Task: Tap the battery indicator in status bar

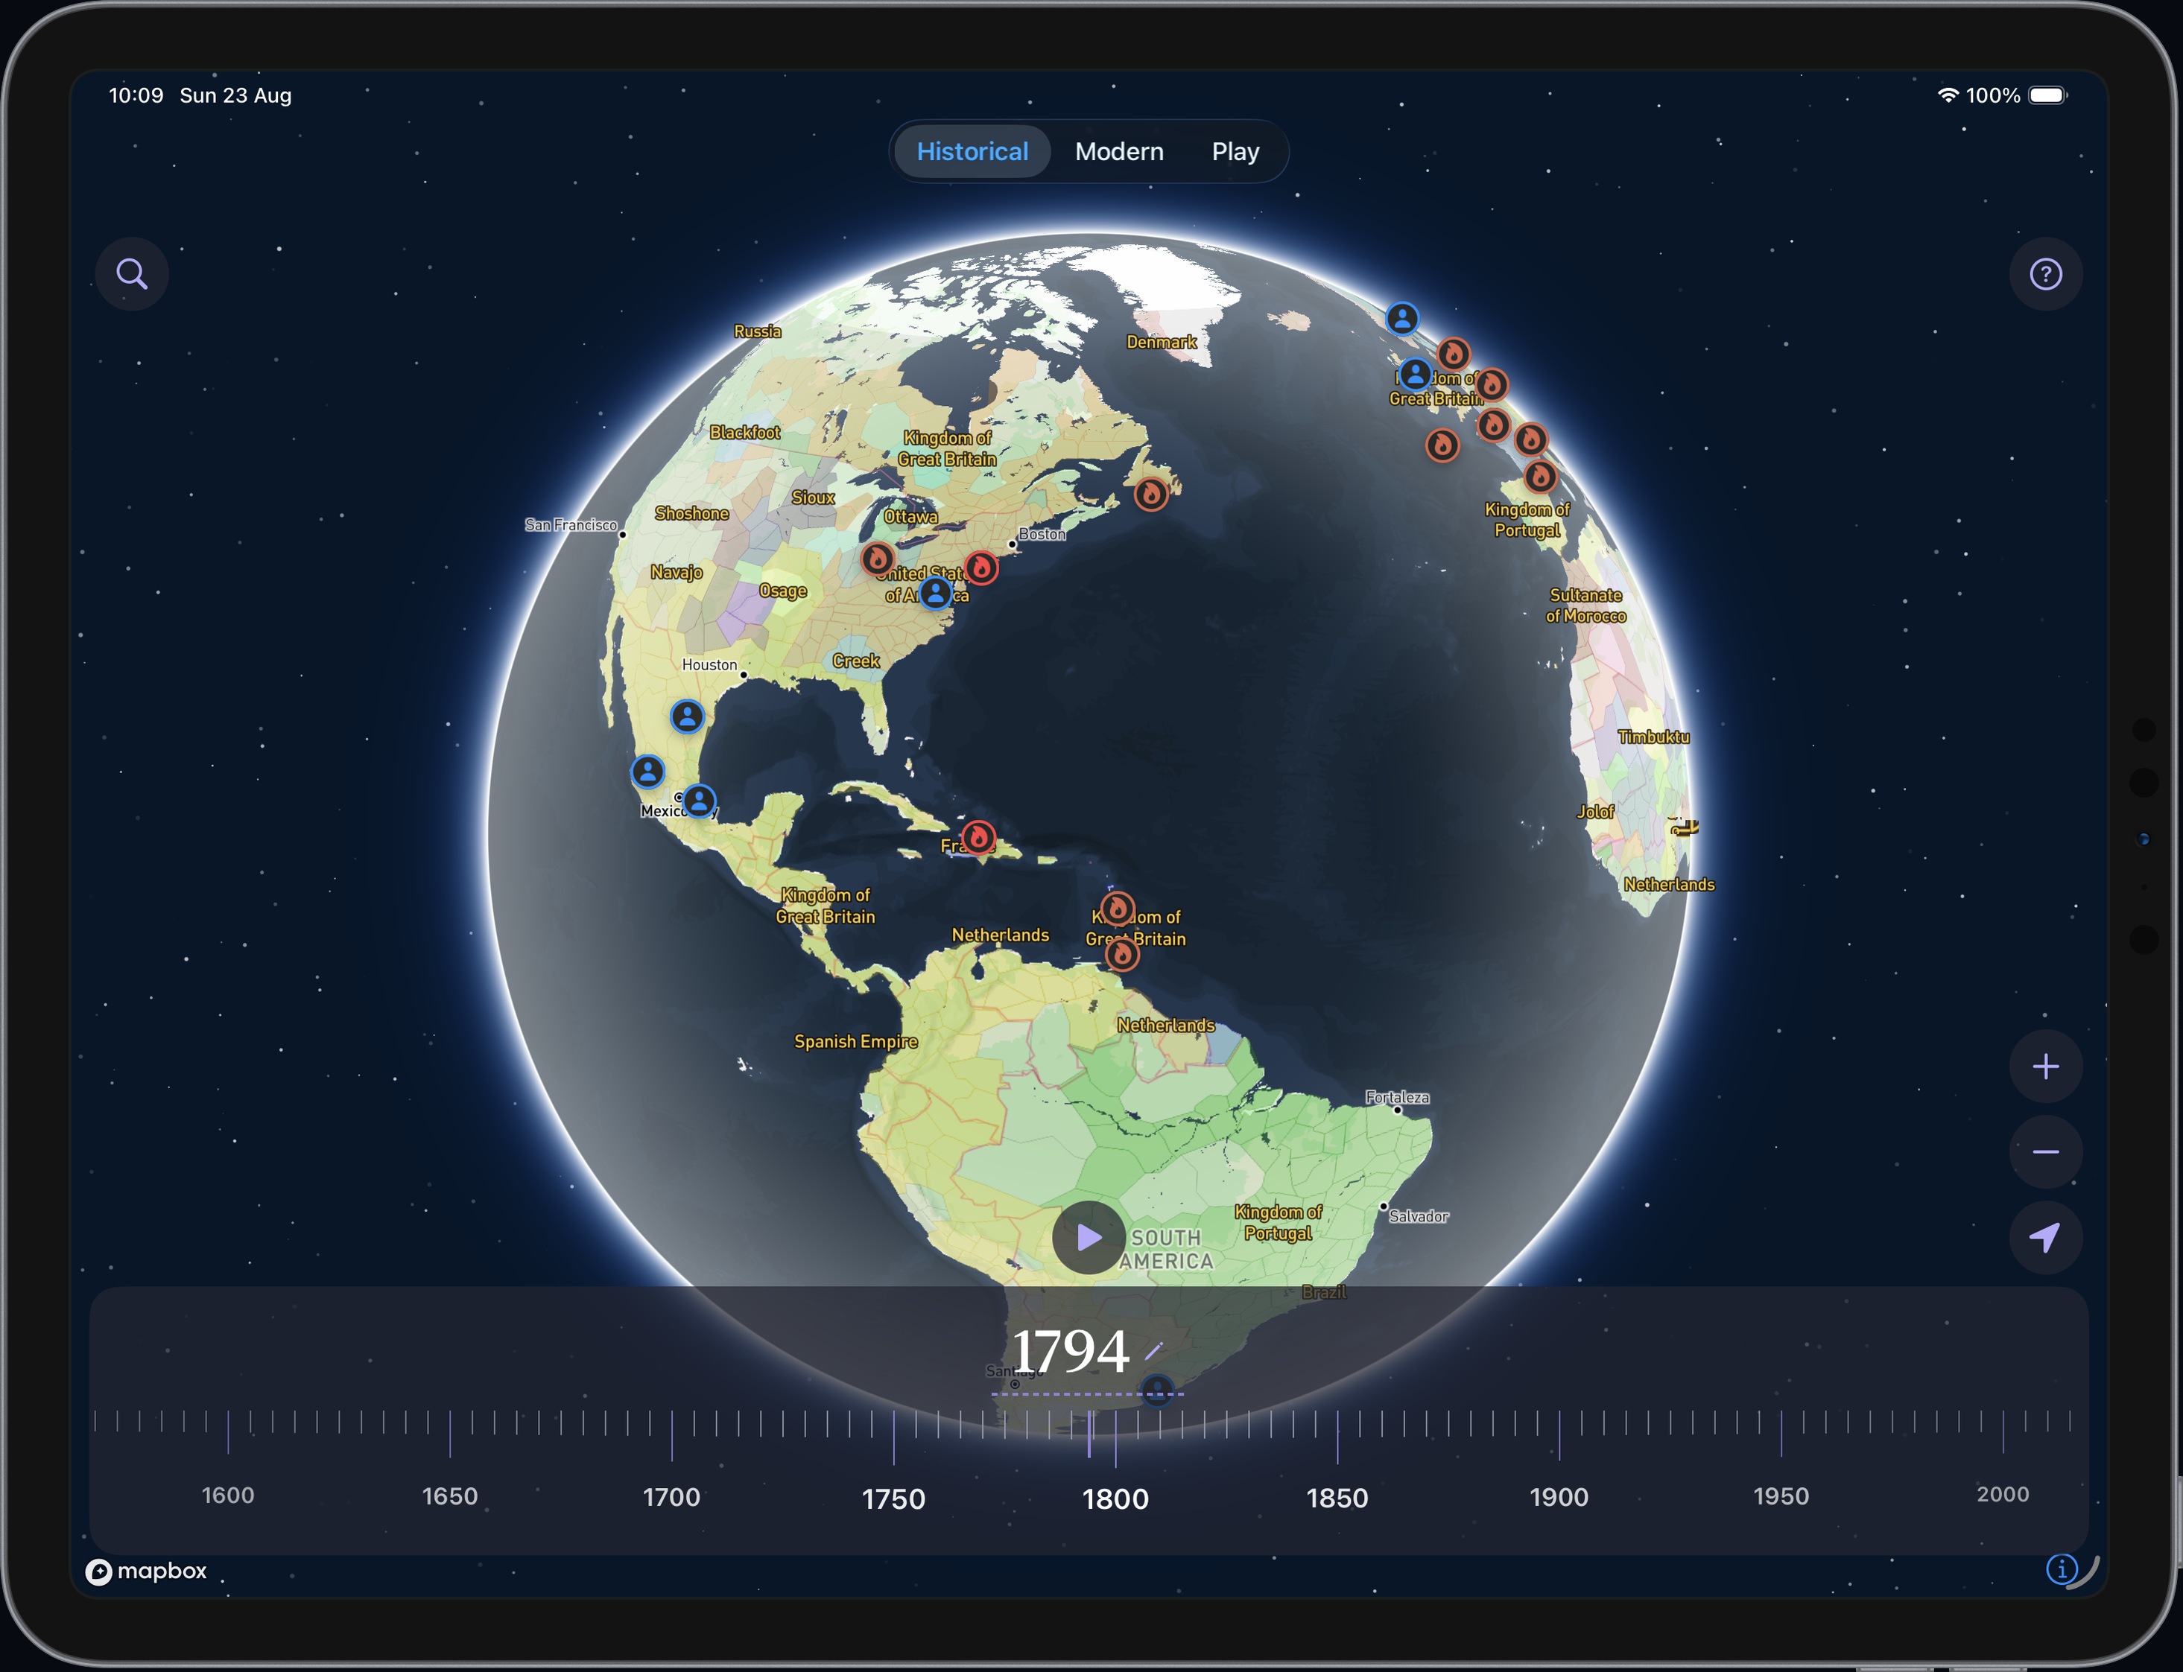Action: (2049, 95)
